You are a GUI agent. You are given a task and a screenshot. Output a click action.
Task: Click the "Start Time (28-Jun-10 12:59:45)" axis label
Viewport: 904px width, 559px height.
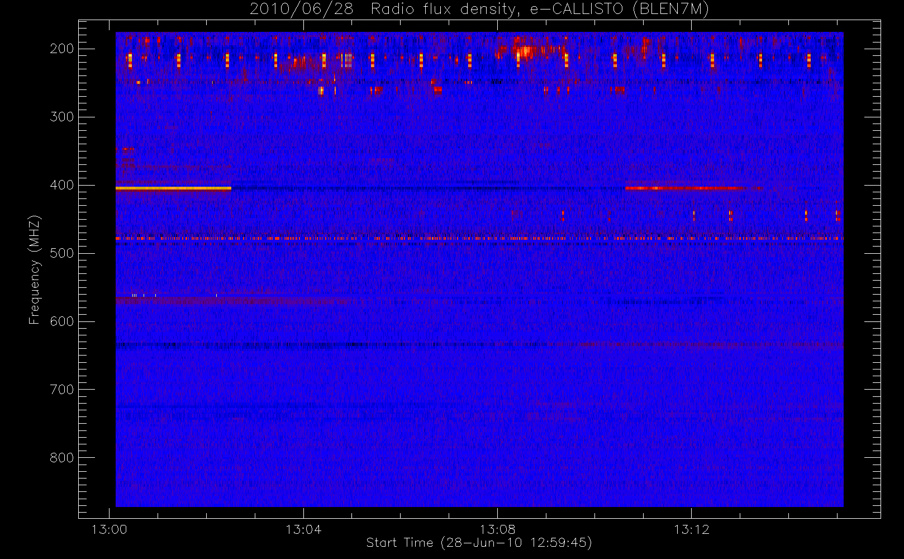pyautogui.click(x=479, y=543)
